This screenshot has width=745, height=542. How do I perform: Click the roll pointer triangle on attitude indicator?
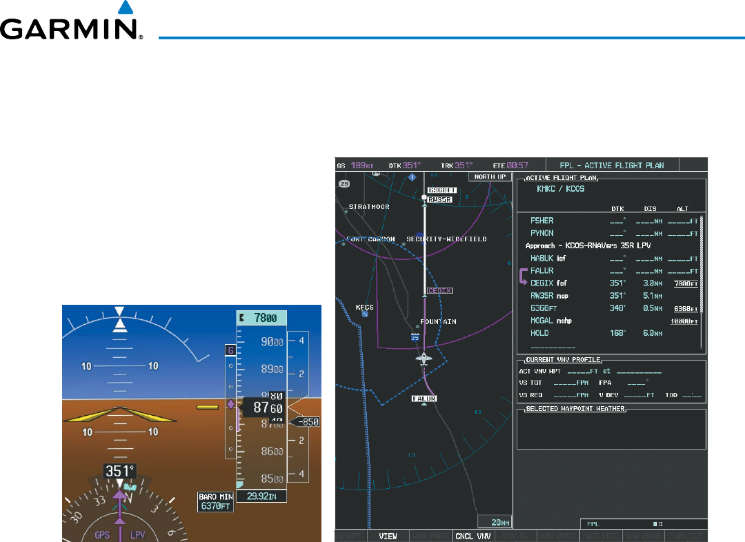coord(119,325)
